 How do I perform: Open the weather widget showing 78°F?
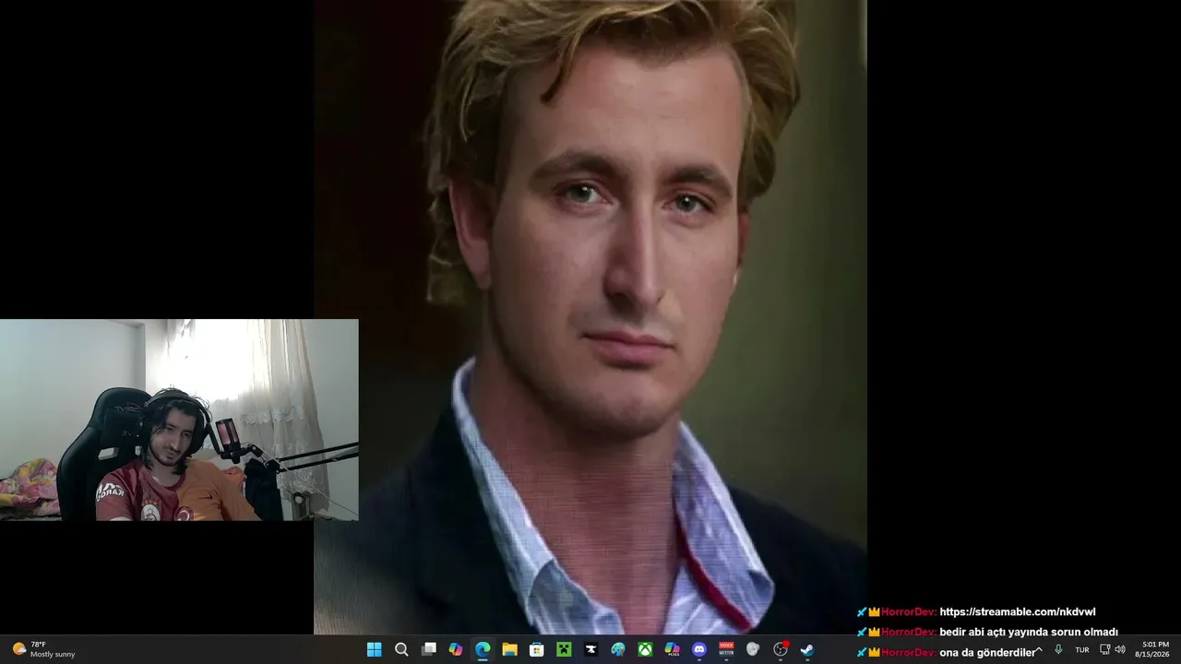(43, 649)
